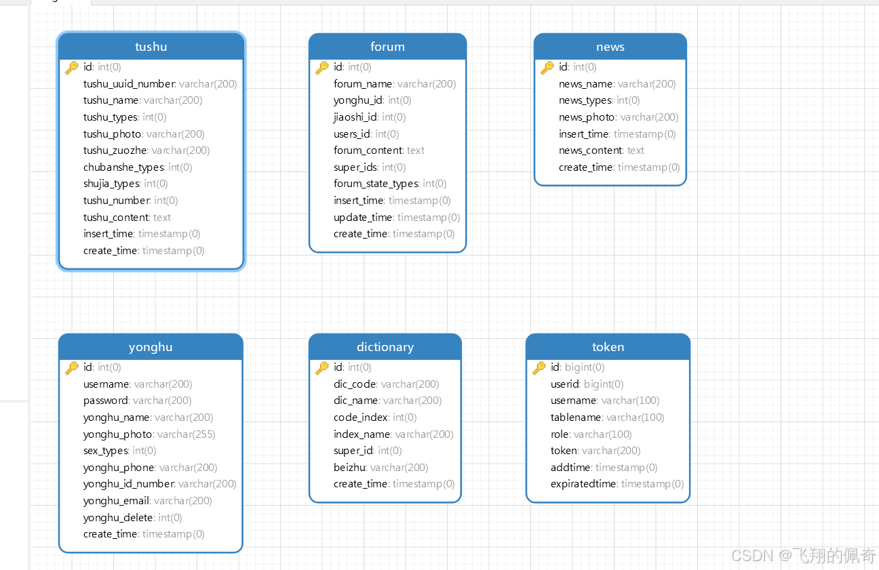The width and height of the screenshot is (879, 570).
Task: Click the dic_code field
Action: click(387, 384)
